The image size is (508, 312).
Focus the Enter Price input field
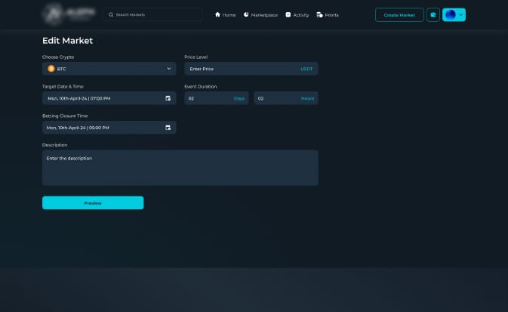point(240,69)
